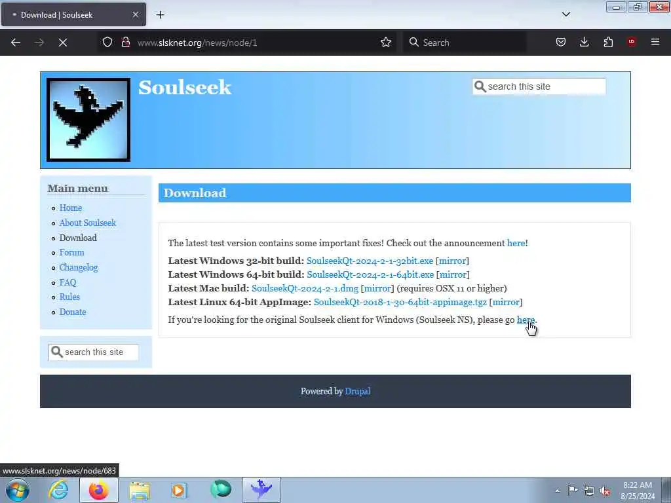Open the Drupal footer link
Image resolution: width=671 pixels, height=503 pixels.
click(x=357, y=392)
